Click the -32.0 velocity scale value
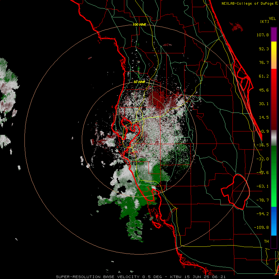Image resolution: width=279 pixels, height=279 pixels. coord(263,159)
